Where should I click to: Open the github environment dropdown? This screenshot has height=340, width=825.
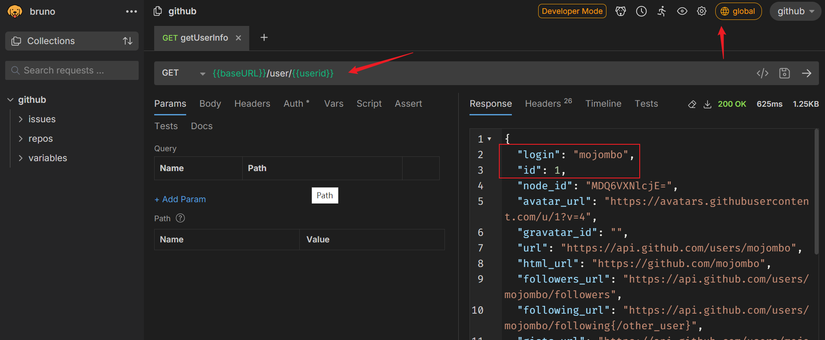(795, 11)
